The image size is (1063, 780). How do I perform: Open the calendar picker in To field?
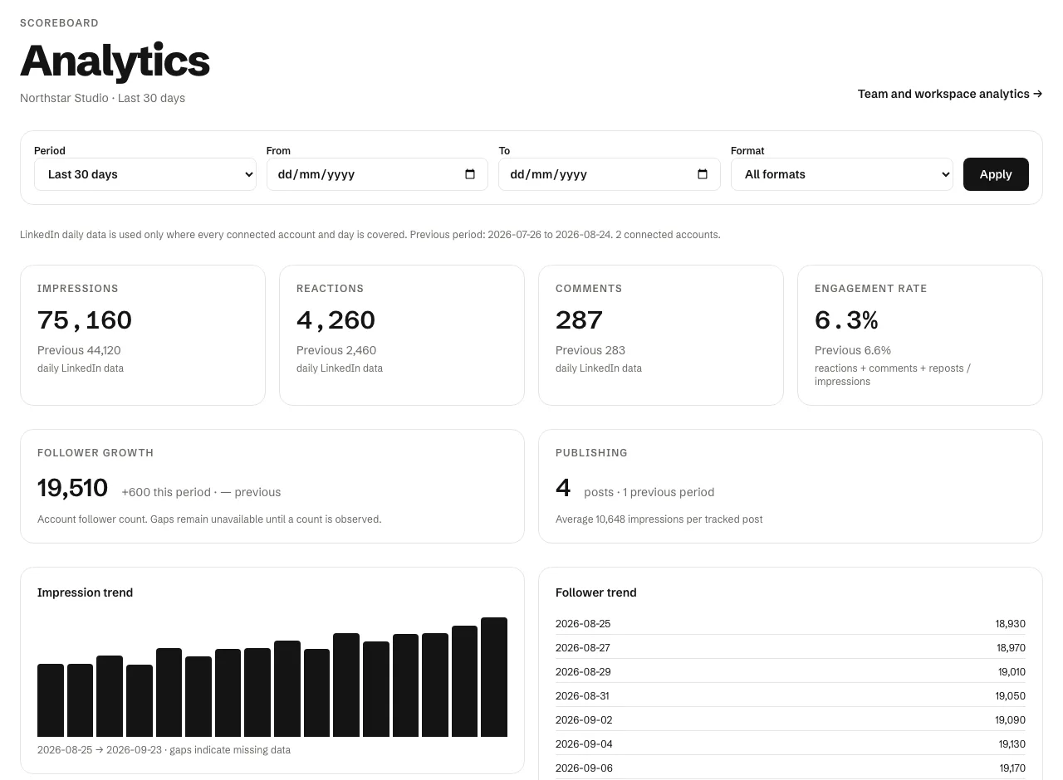[703, 174]
